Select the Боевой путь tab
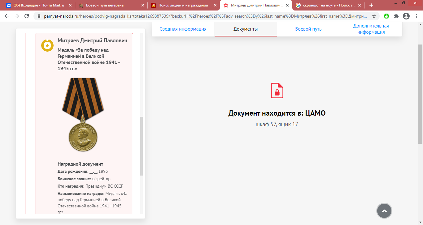 tap(308, 29)
